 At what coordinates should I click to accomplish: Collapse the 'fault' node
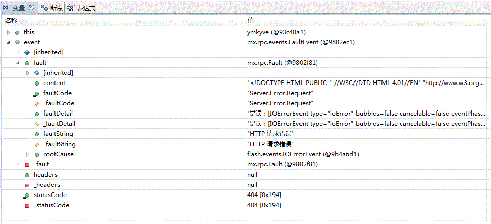click(x=18, y=63)
